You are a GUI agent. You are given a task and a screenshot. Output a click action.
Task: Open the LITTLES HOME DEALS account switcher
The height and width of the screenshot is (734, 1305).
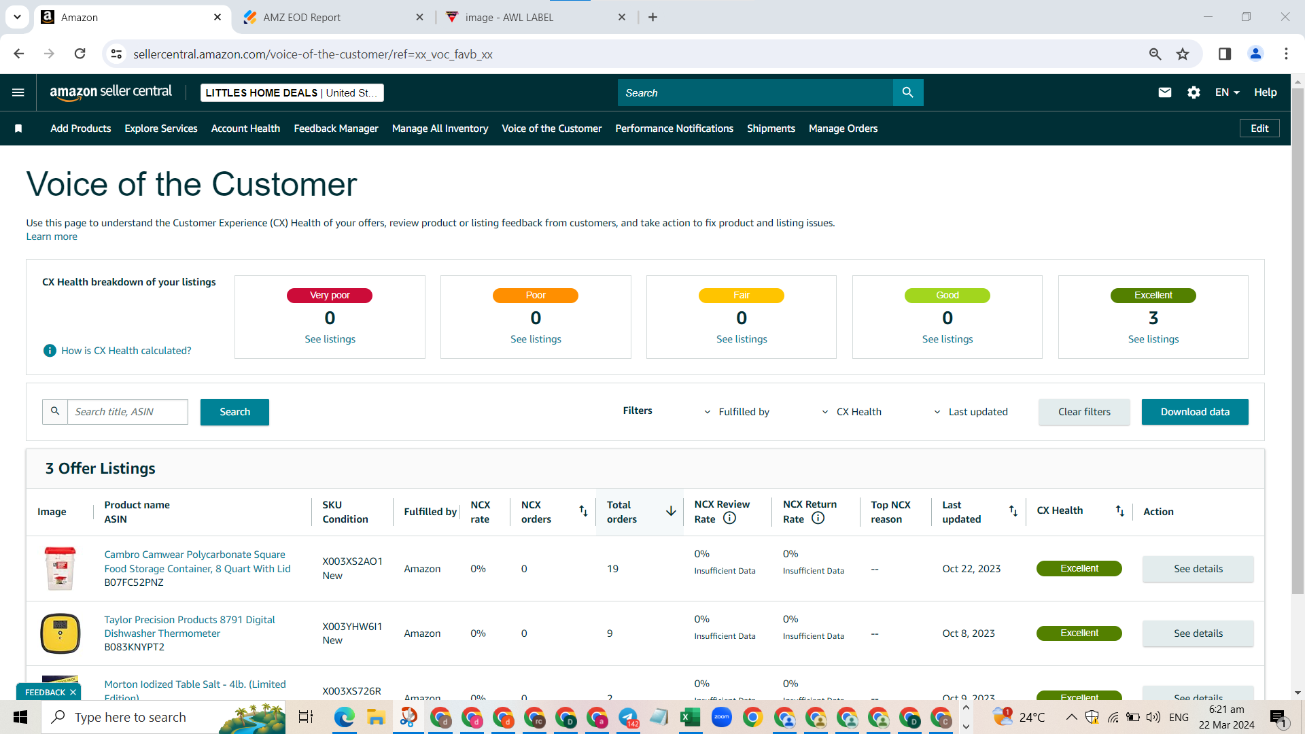[x=292, y=92]
